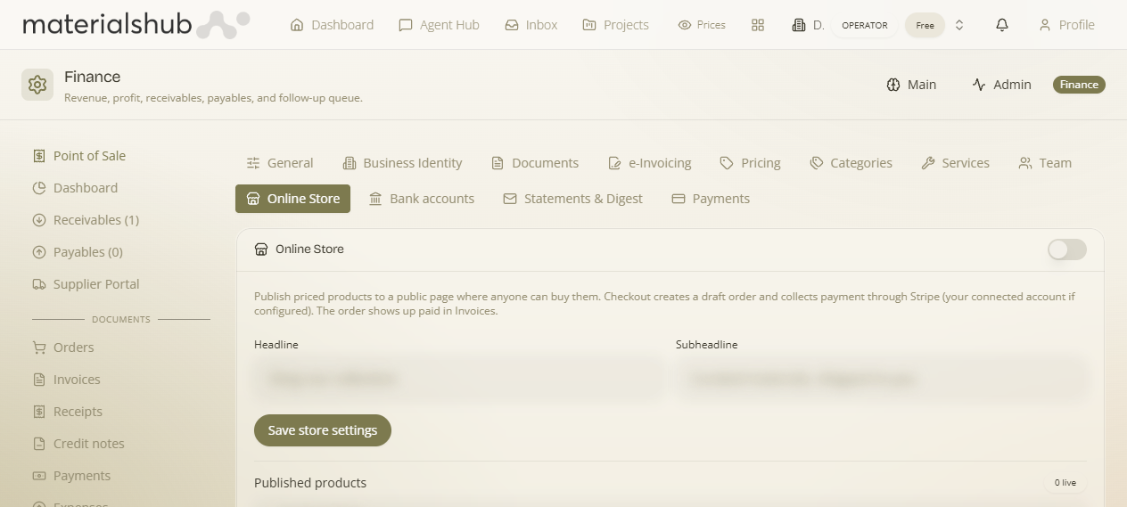The height and width of the screenshot is (507, 1127).
Task: Click the Payables arrow icon
Action: tap(39, 252)
